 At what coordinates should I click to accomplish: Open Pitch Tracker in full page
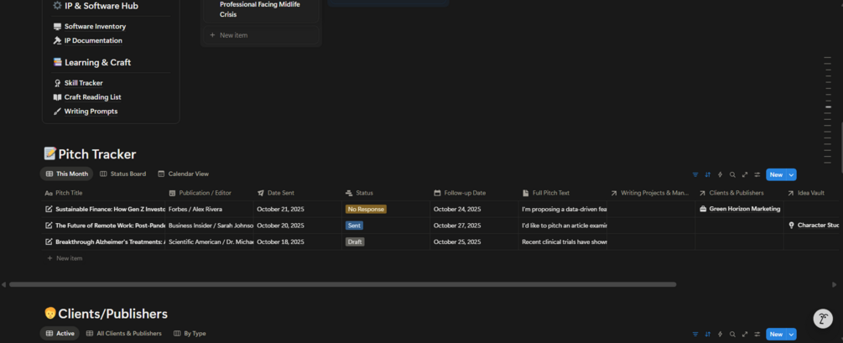(x=745, y=174)
